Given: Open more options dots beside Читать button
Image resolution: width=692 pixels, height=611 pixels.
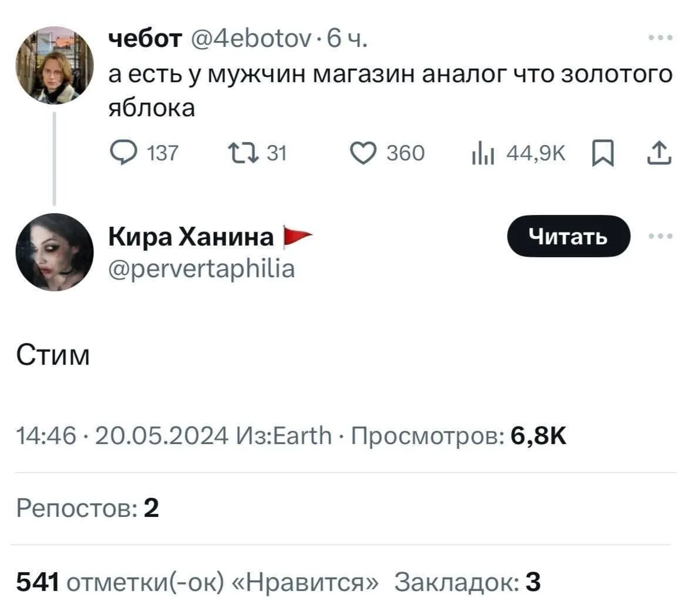Looking at the screenshot, I should [661, 236].
